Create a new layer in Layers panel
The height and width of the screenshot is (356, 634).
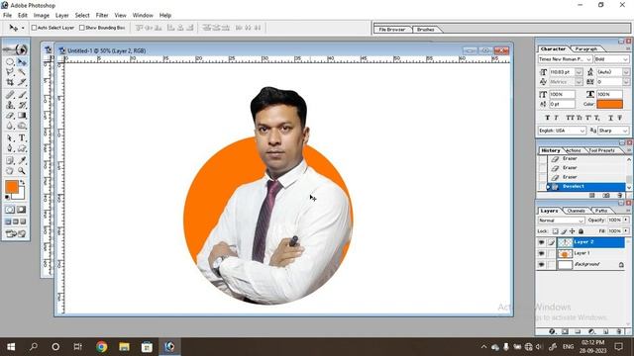[x=606, y=331]
